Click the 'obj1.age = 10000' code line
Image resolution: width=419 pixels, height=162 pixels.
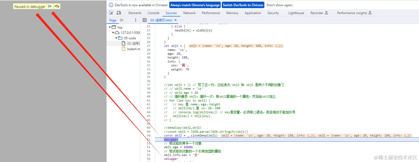[178, 147]
